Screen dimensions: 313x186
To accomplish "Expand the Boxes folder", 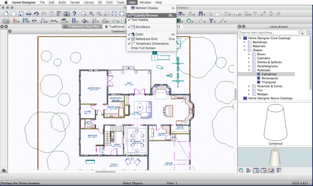I will (x=249, y=54).
